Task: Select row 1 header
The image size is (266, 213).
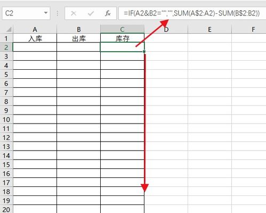Action: [x=6, y=38]
